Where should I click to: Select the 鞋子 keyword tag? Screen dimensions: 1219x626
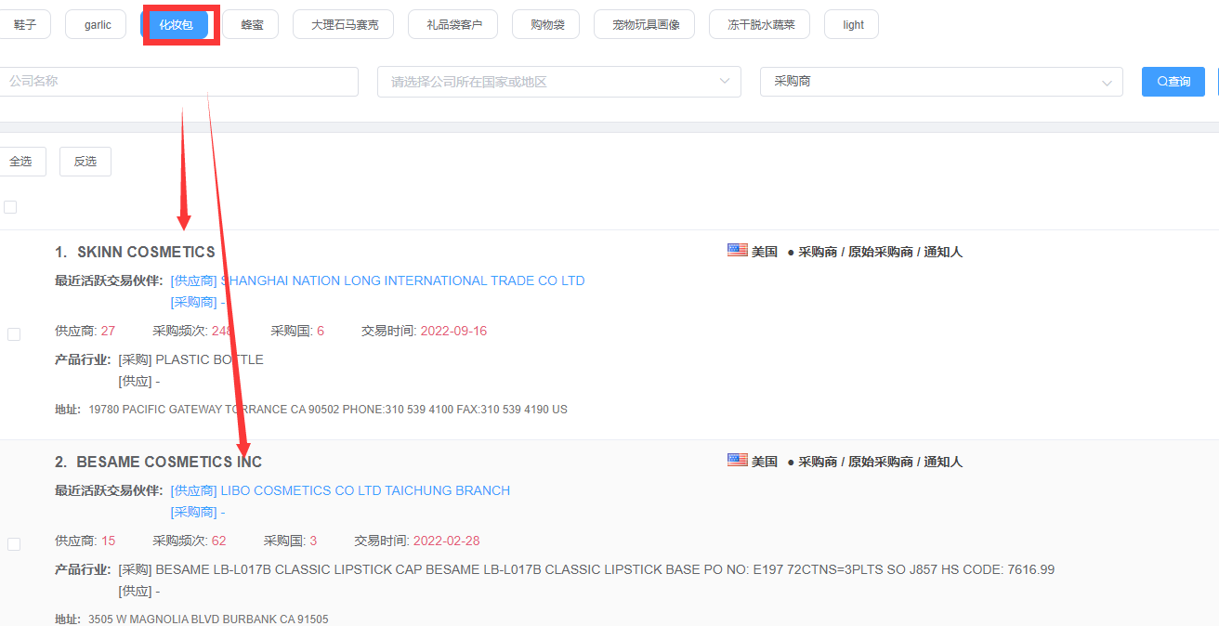(x=25, y=25)
